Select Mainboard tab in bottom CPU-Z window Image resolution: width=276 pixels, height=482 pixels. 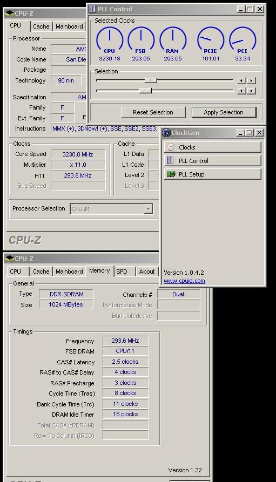coord(69,271)
